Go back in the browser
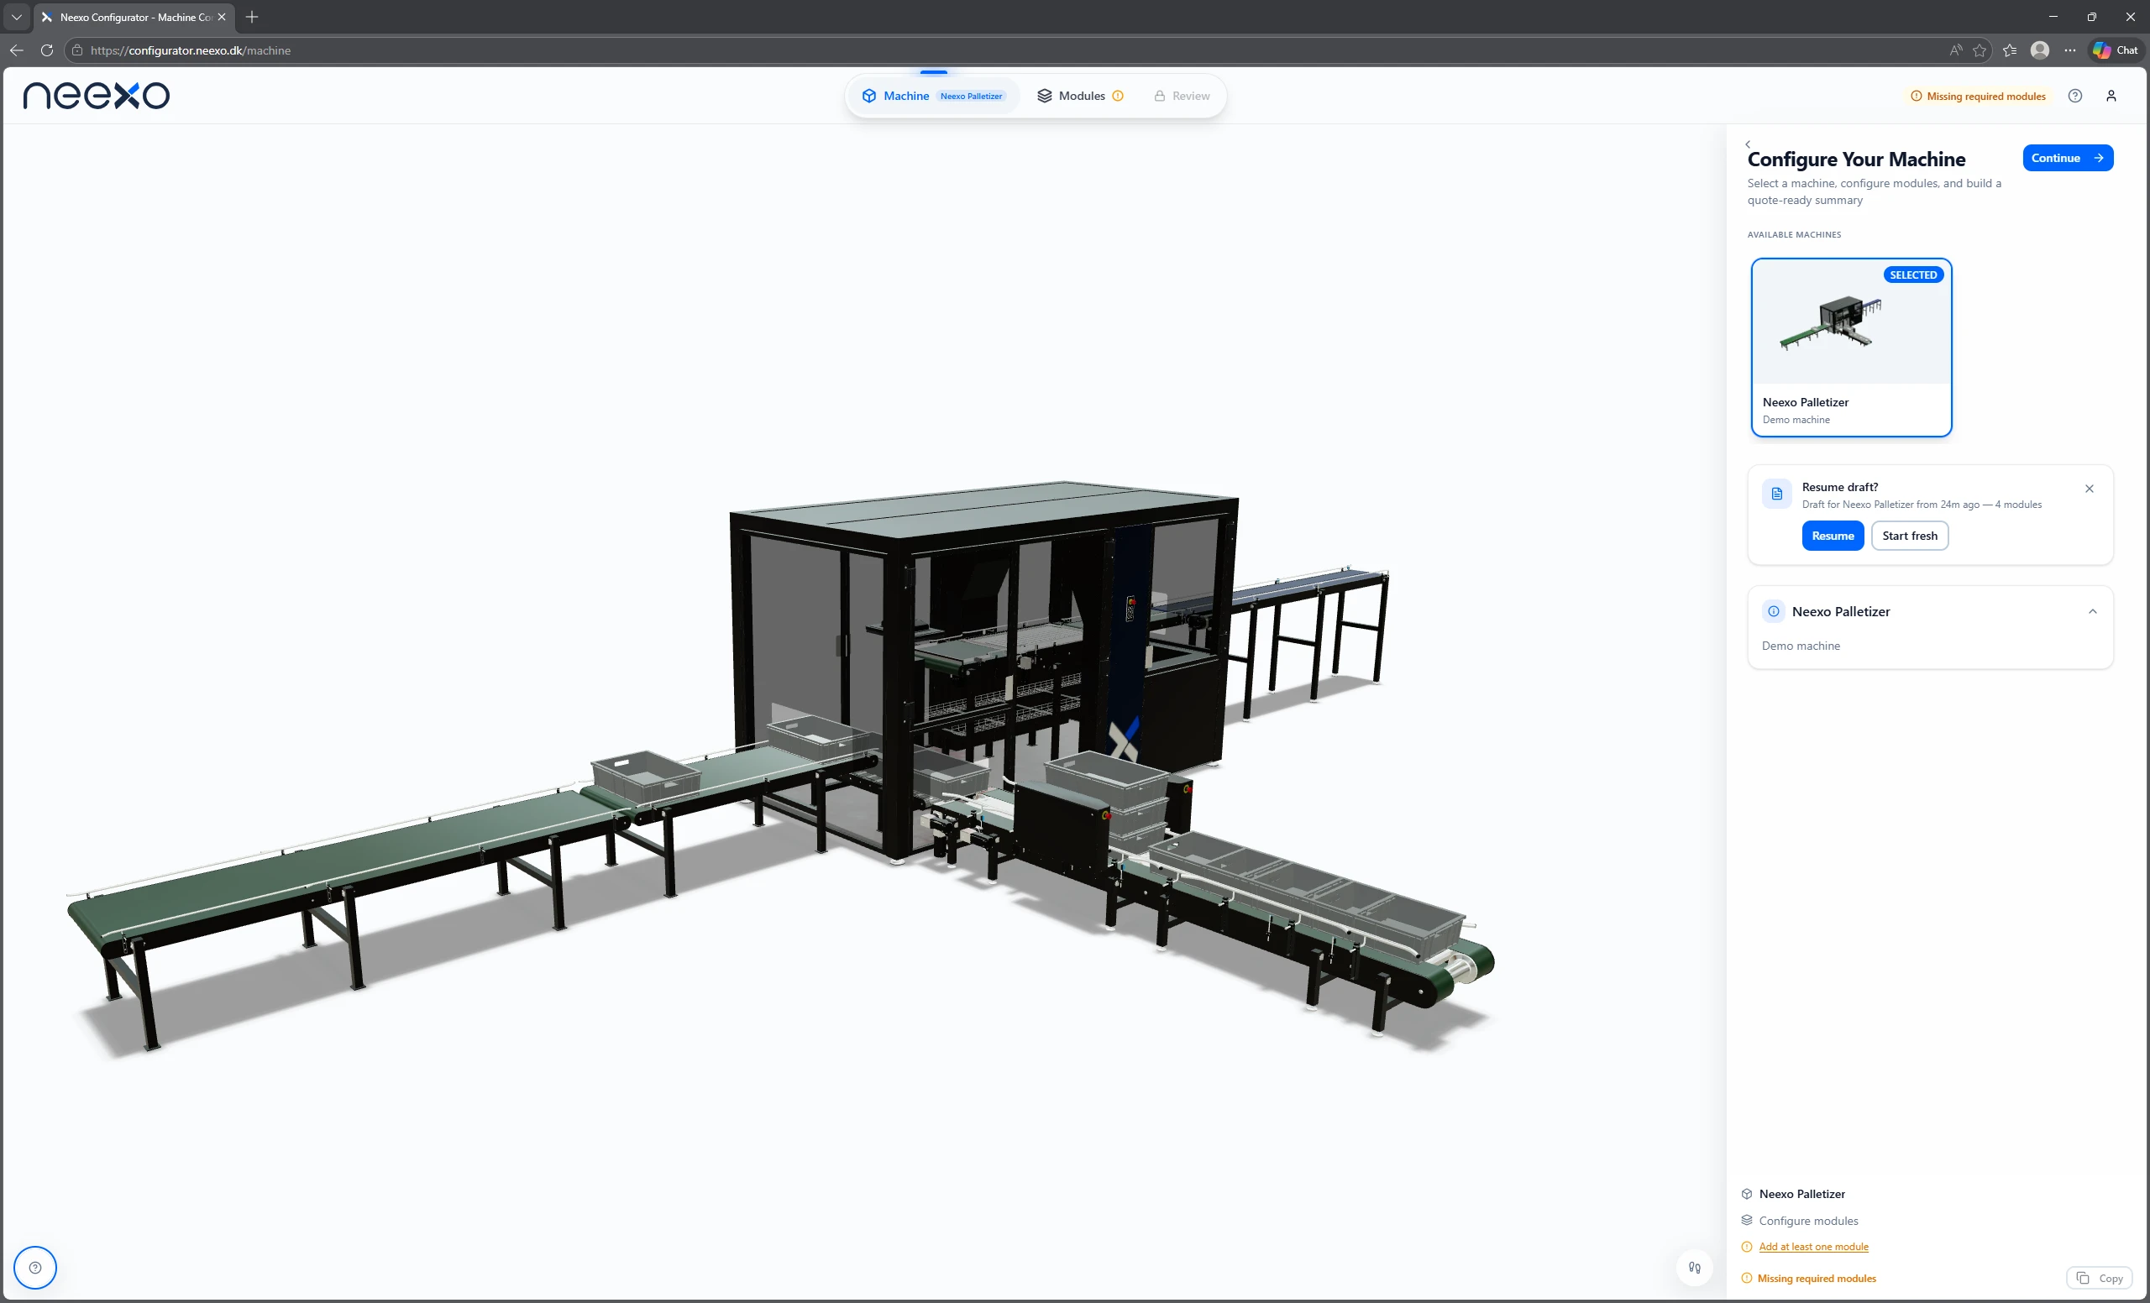Image resolution: width=2150 pixels, height=1303 pixels. [17, 50]
